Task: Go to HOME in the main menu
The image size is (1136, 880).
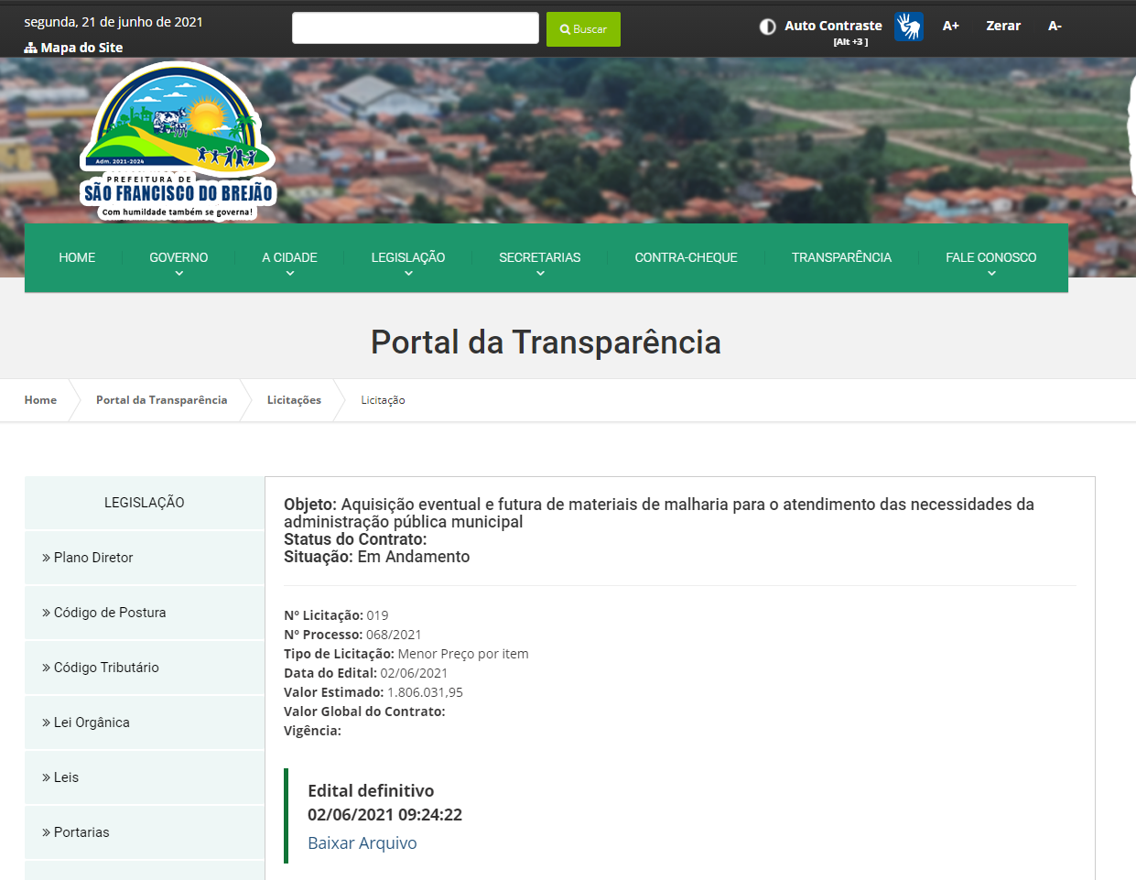Action: tap(77, 257)
